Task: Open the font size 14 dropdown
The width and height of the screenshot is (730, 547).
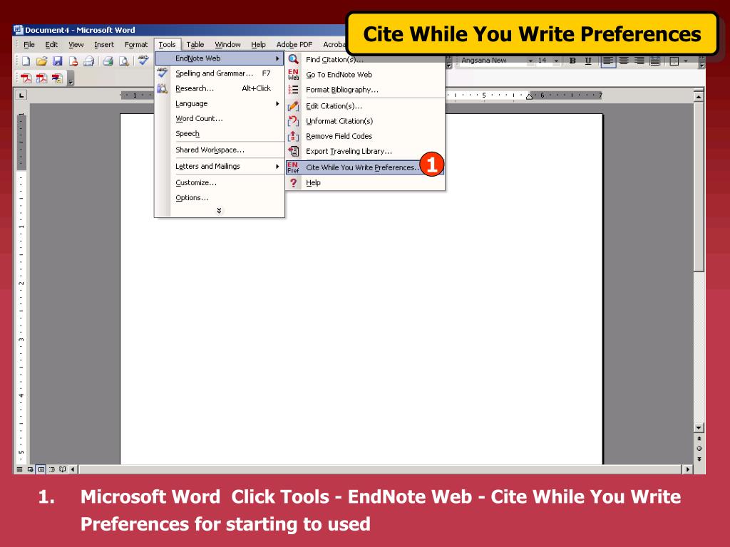Action: (x=556, y=61)
